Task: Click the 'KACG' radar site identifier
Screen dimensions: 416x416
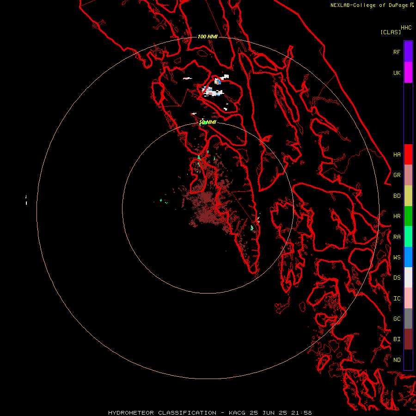Action: (238, 413)
